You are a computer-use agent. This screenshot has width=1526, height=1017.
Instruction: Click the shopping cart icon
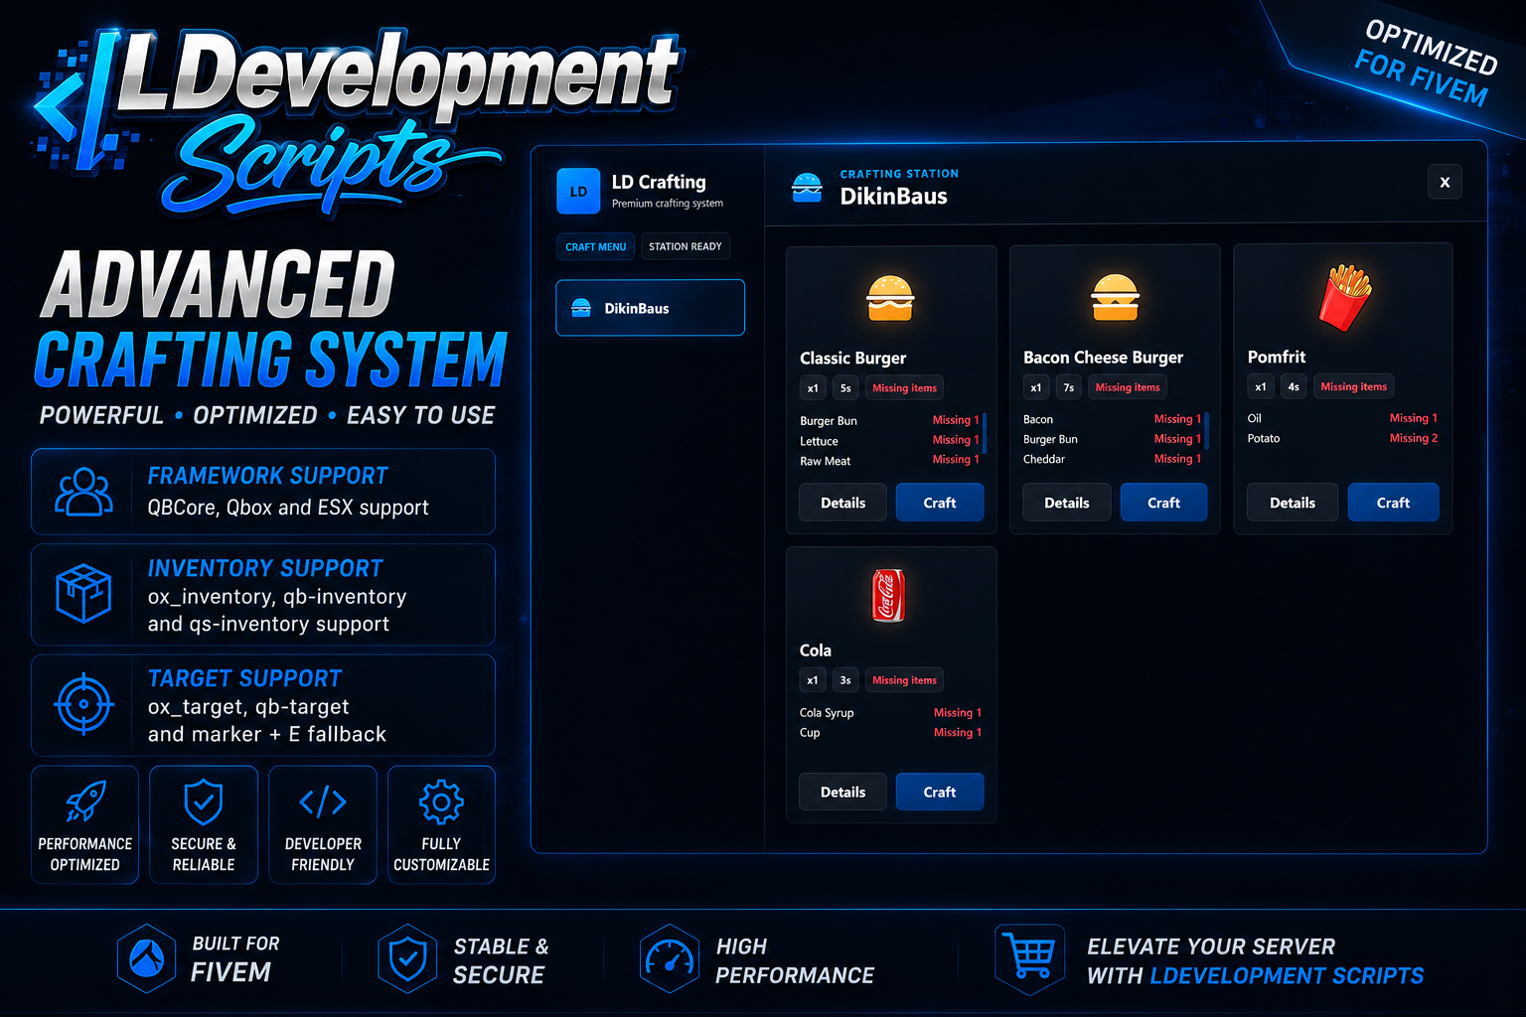(x=1029, y=956)
